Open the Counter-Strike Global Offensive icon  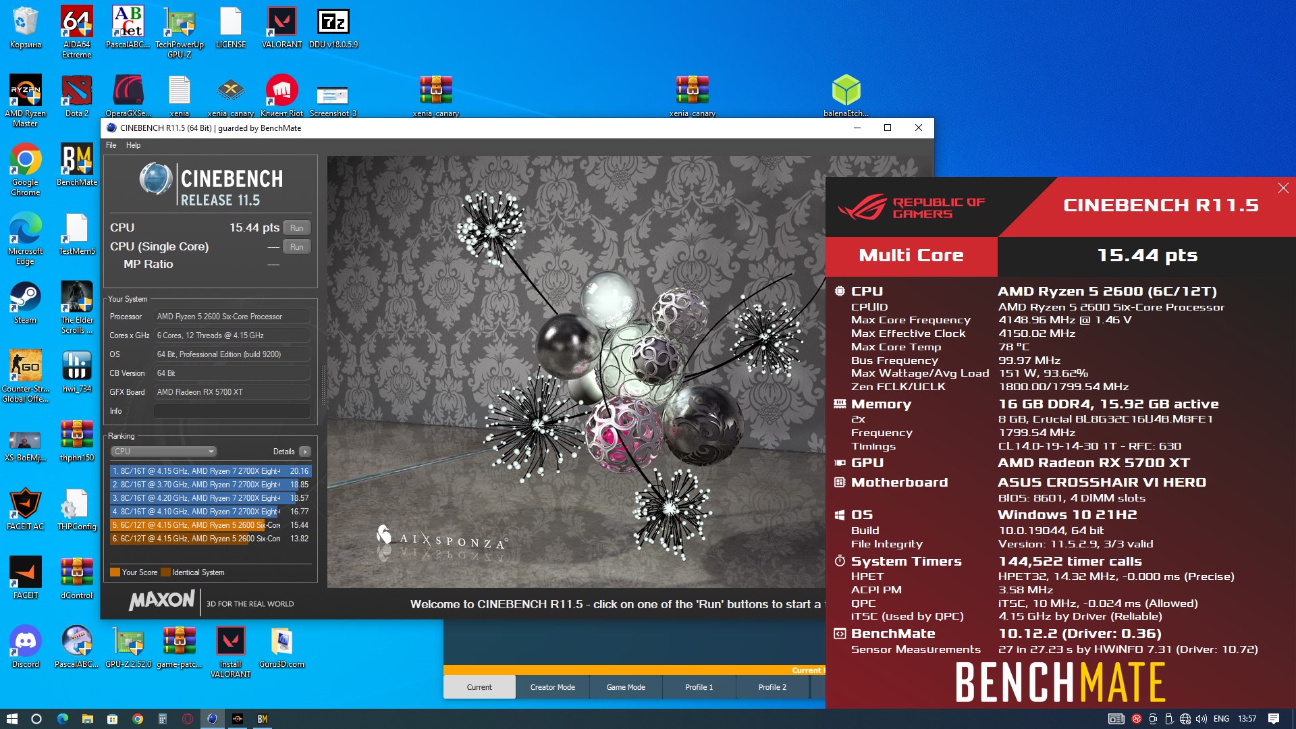pyautogui.click(x=25, y=375)
